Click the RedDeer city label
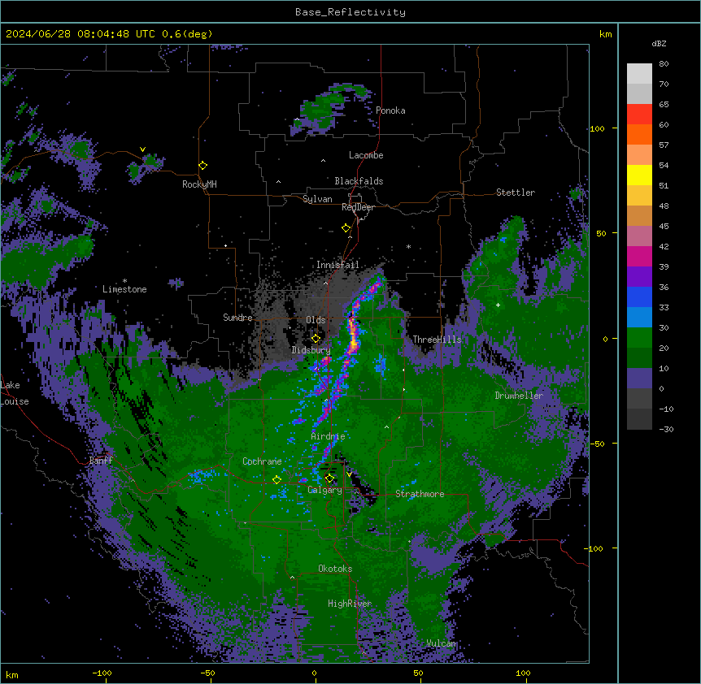 [358, 207]
